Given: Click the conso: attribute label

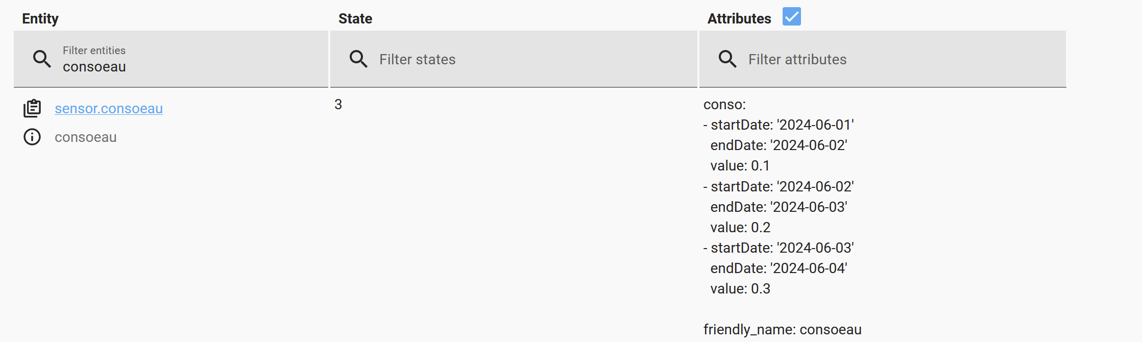Looking at the screenshot, I should [x=724, y=105].
